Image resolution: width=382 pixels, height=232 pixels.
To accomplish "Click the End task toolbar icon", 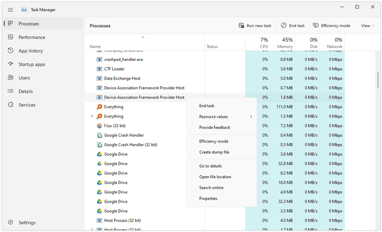I will coord(284,26).
